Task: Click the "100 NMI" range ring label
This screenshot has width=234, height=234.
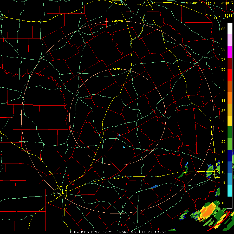Action: click(x=118, y=21)
